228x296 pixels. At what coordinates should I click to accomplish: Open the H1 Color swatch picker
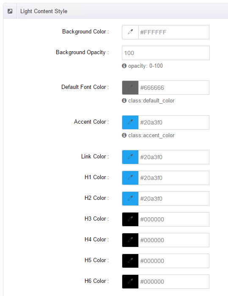click(130, 178)
